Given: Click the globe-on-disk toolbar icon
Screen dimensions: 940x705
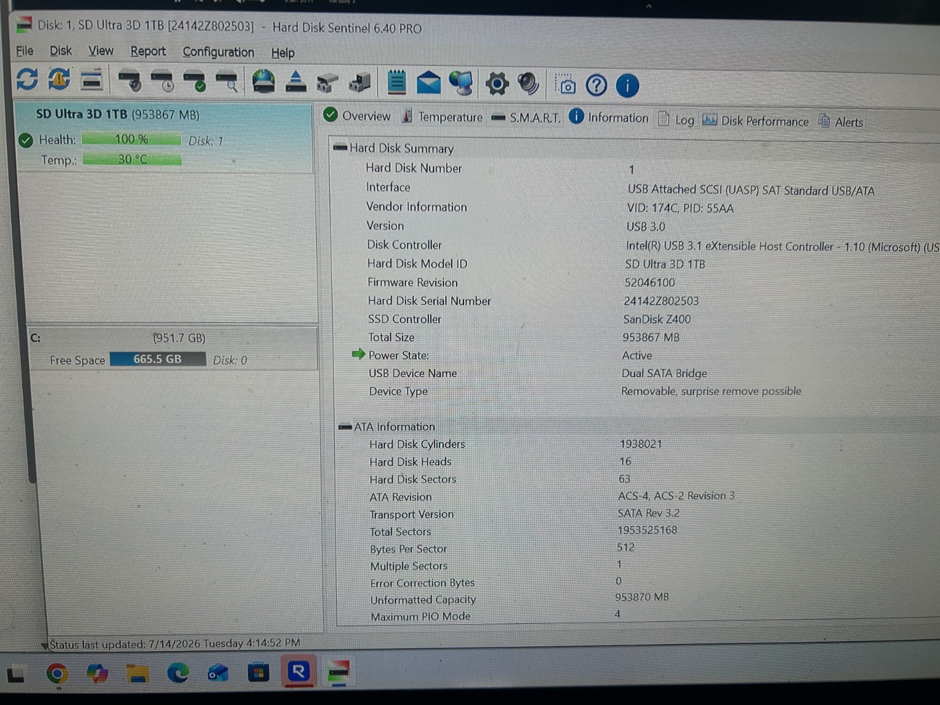Looking at the screenshot, I should click(263, 81).
